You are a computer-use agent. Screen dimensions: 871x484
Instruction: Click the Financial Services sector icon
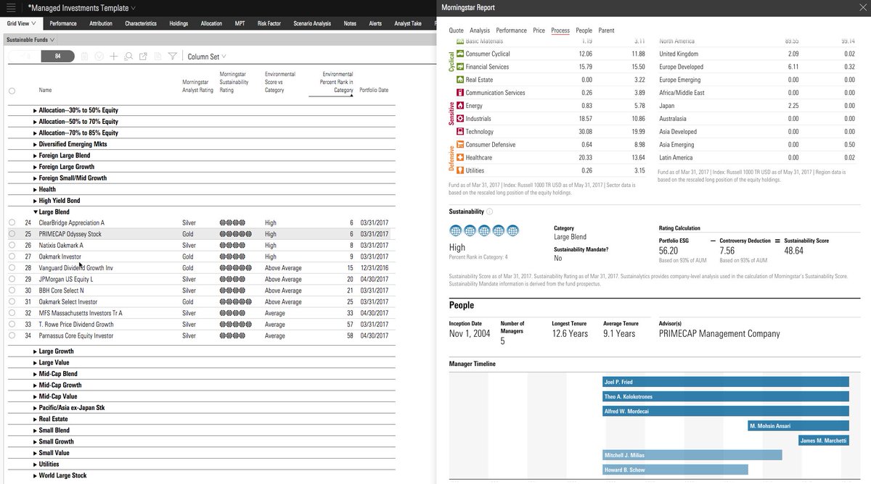pyautogui.click(x=459, y=67)
